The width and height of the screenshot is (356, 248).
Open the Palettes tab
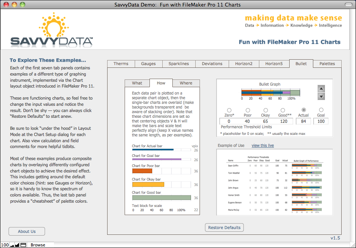tap(327, 64)
